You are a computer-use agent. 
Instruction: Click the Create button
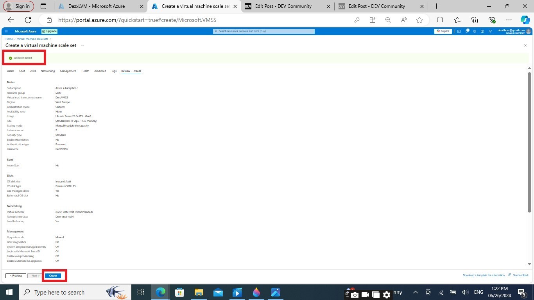[53, 276]
